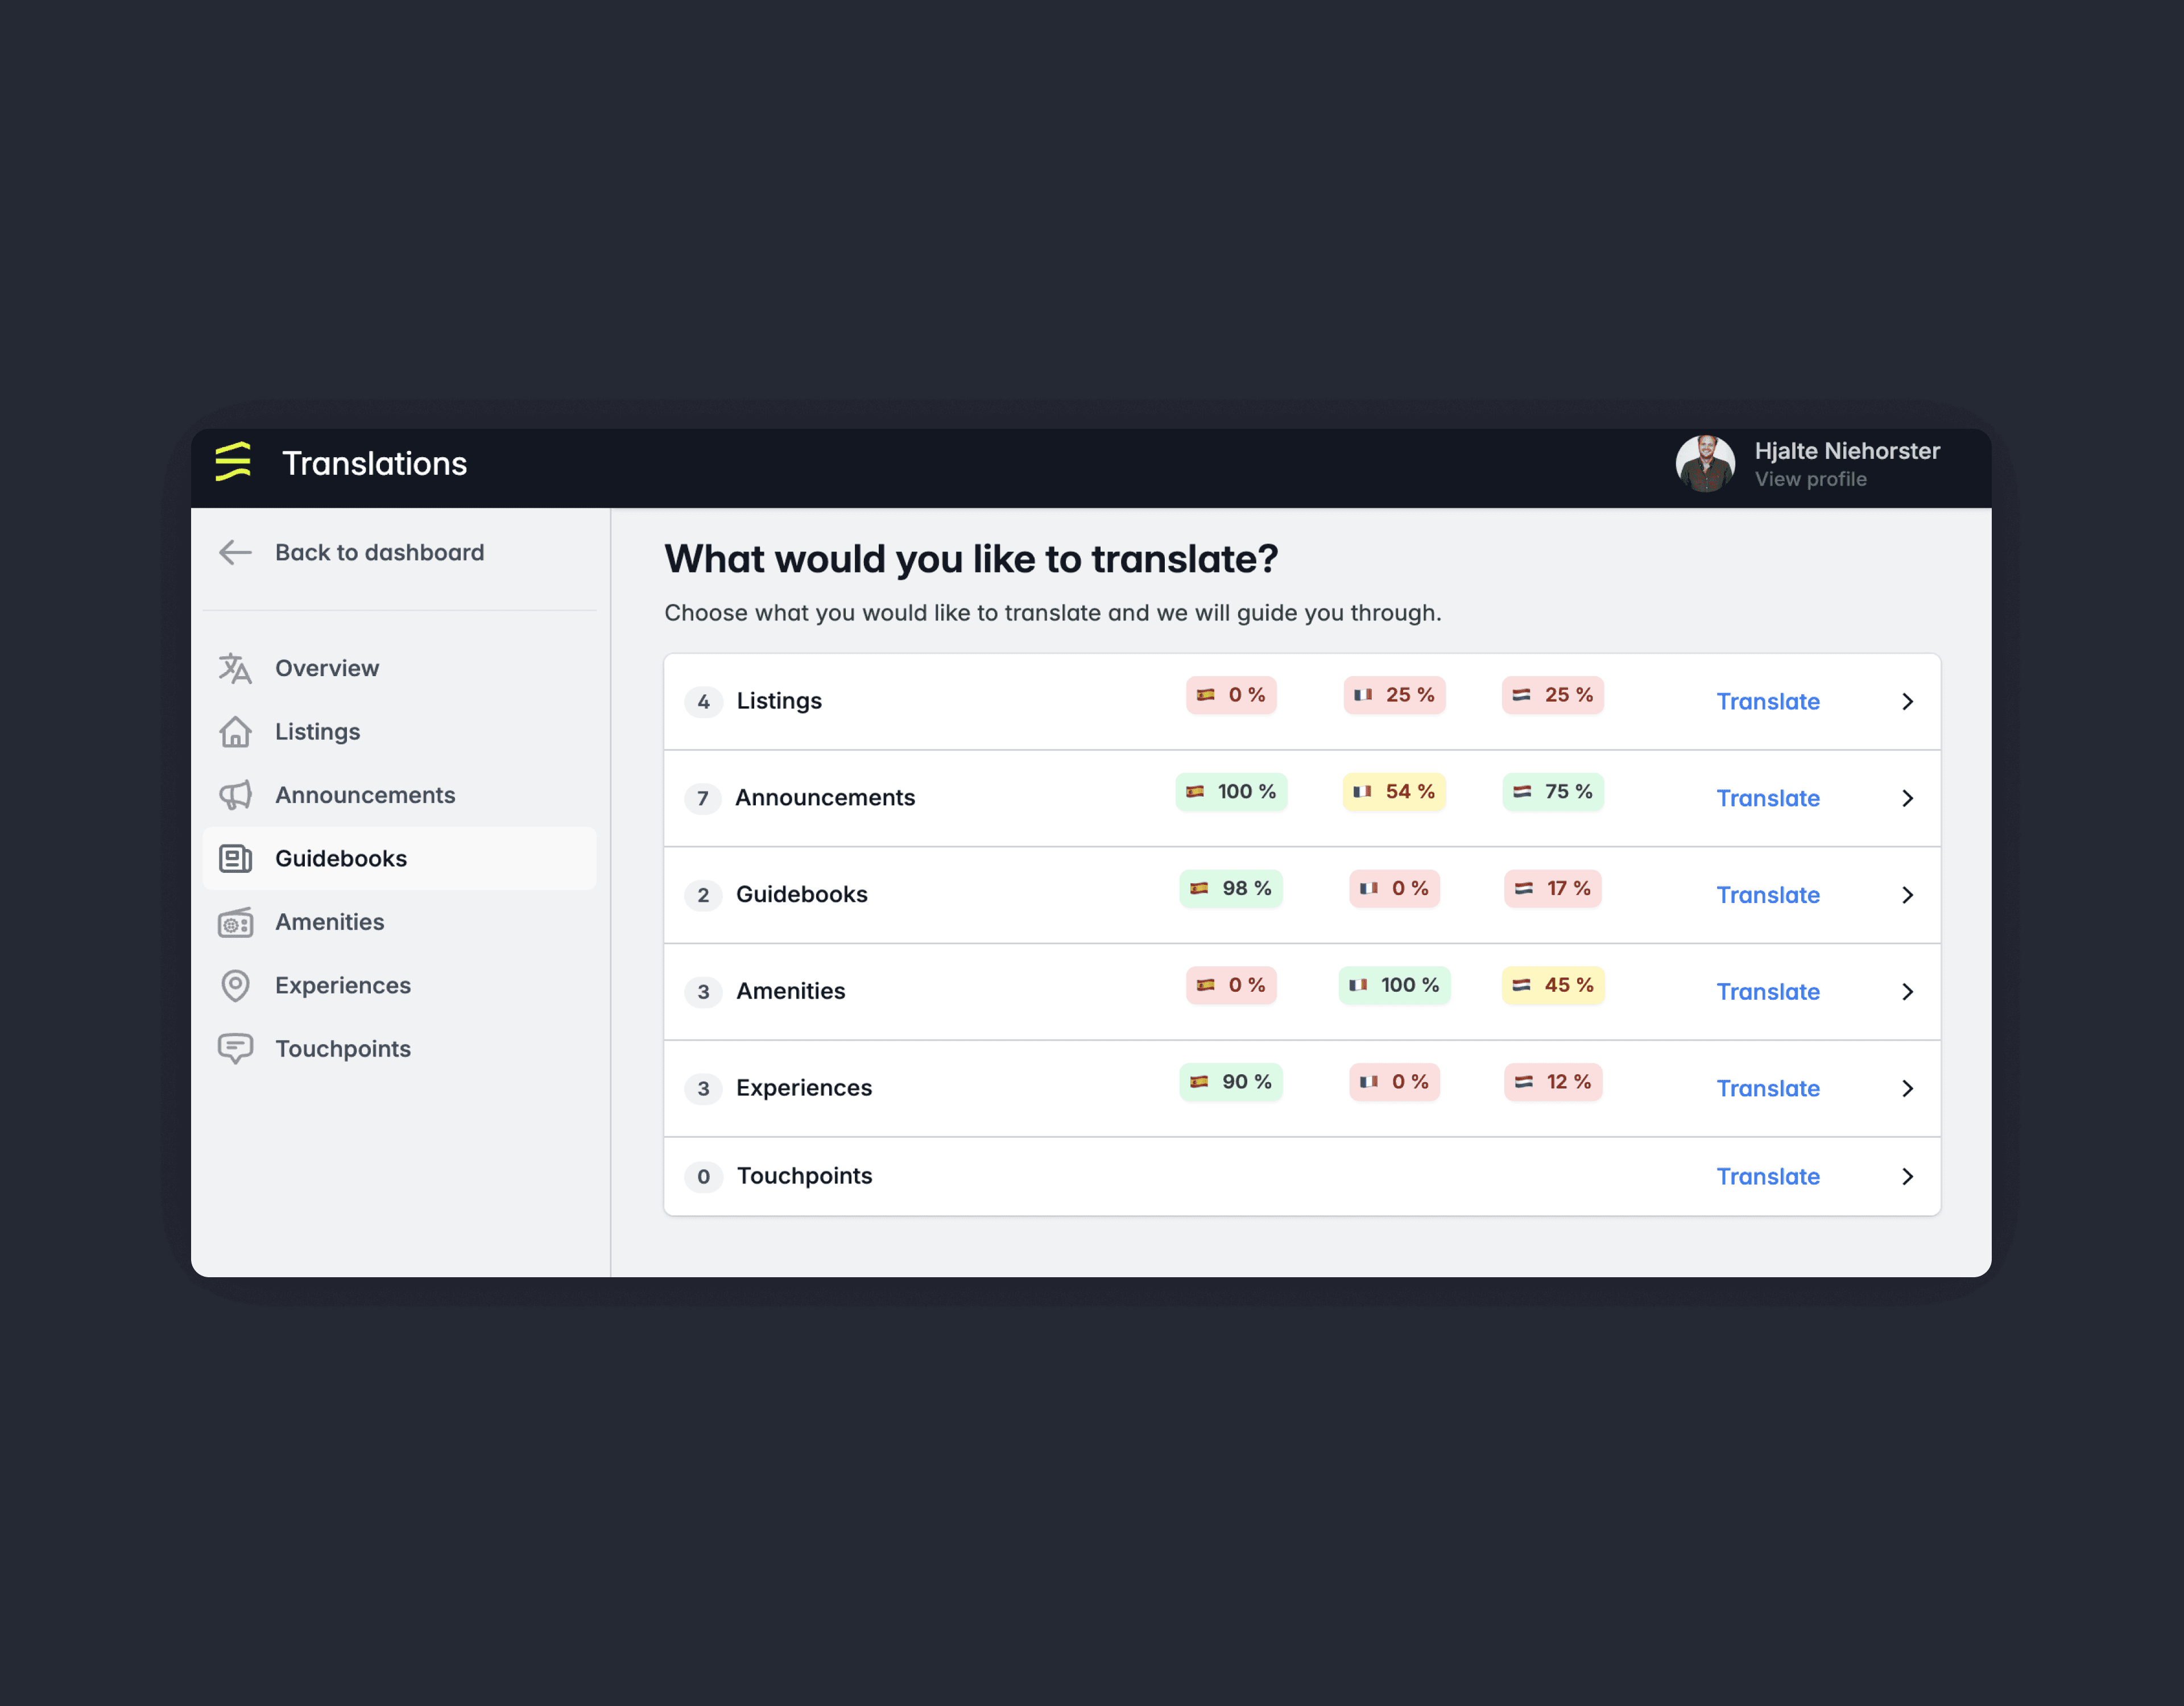The image size is (2184, 1706).
Task: Click Experiences Spanish 90 % badge
Action: click(1231, 1082)
